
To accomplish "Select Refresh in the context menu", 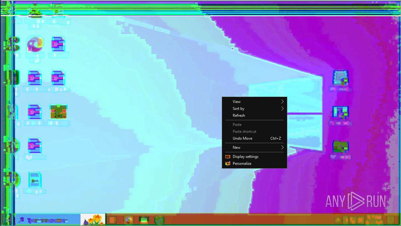I will [254, 115].
